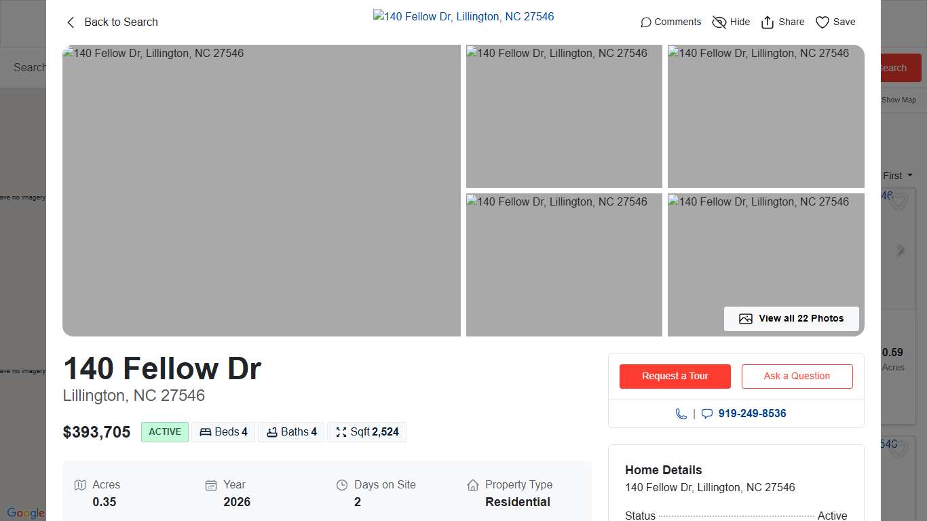Hide this listing using the eye-slash icon
Screen dimensions: 927x521
(719, 22)
